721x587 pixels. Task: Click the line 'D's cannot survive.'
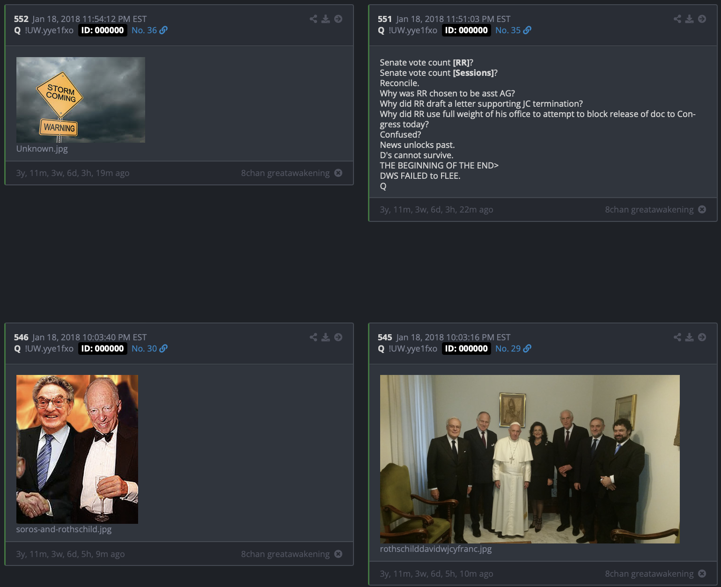click(x=417, y=155)
